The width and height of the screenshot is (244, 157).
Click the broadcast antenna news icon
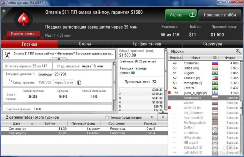click(x=7, y=54)
